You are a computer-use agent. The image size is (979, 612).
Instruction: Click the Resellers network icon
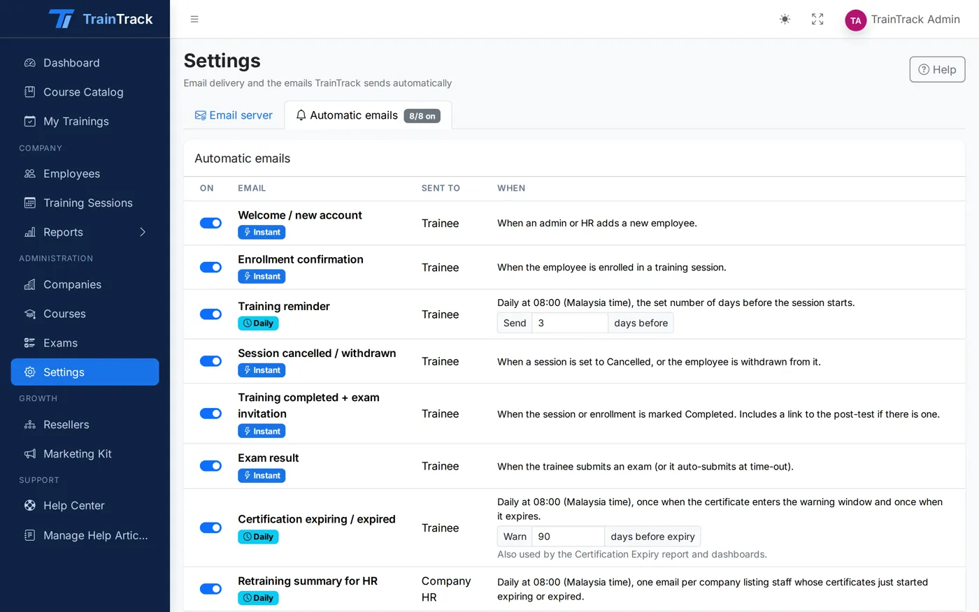coord(30,425)
